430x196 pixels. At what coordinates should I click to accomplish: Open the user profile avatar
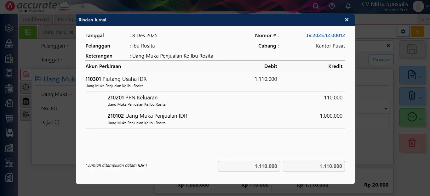[x=418, y=6]
